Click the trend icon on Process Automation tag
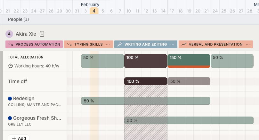 tap(11, 44)
